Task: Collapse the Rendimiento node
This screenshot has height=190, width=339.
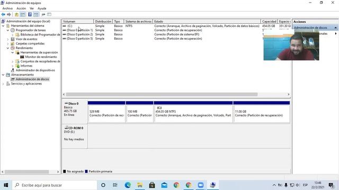Action: (x=8, y=48)
